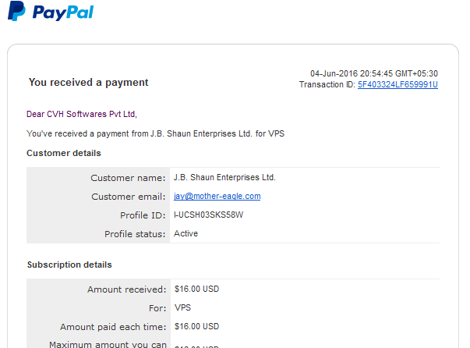Viewport: 470px width, 348px height.
Task: Click the Profile ID value I-UCSH03SKS58W
Action: click(209, 215)
